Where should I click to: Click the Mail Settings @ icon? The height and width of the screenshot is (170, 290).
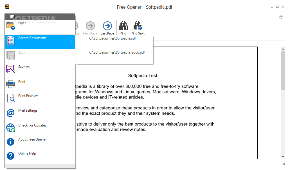[x=10, y=113]
